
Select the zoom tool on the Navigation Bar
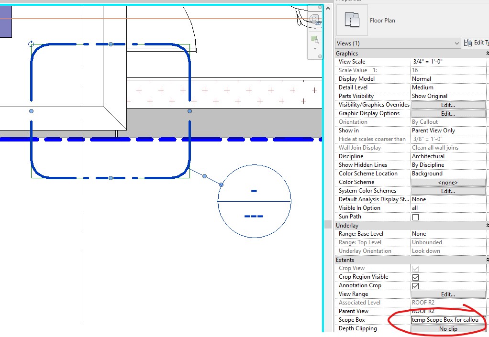[x=314, y=39]
